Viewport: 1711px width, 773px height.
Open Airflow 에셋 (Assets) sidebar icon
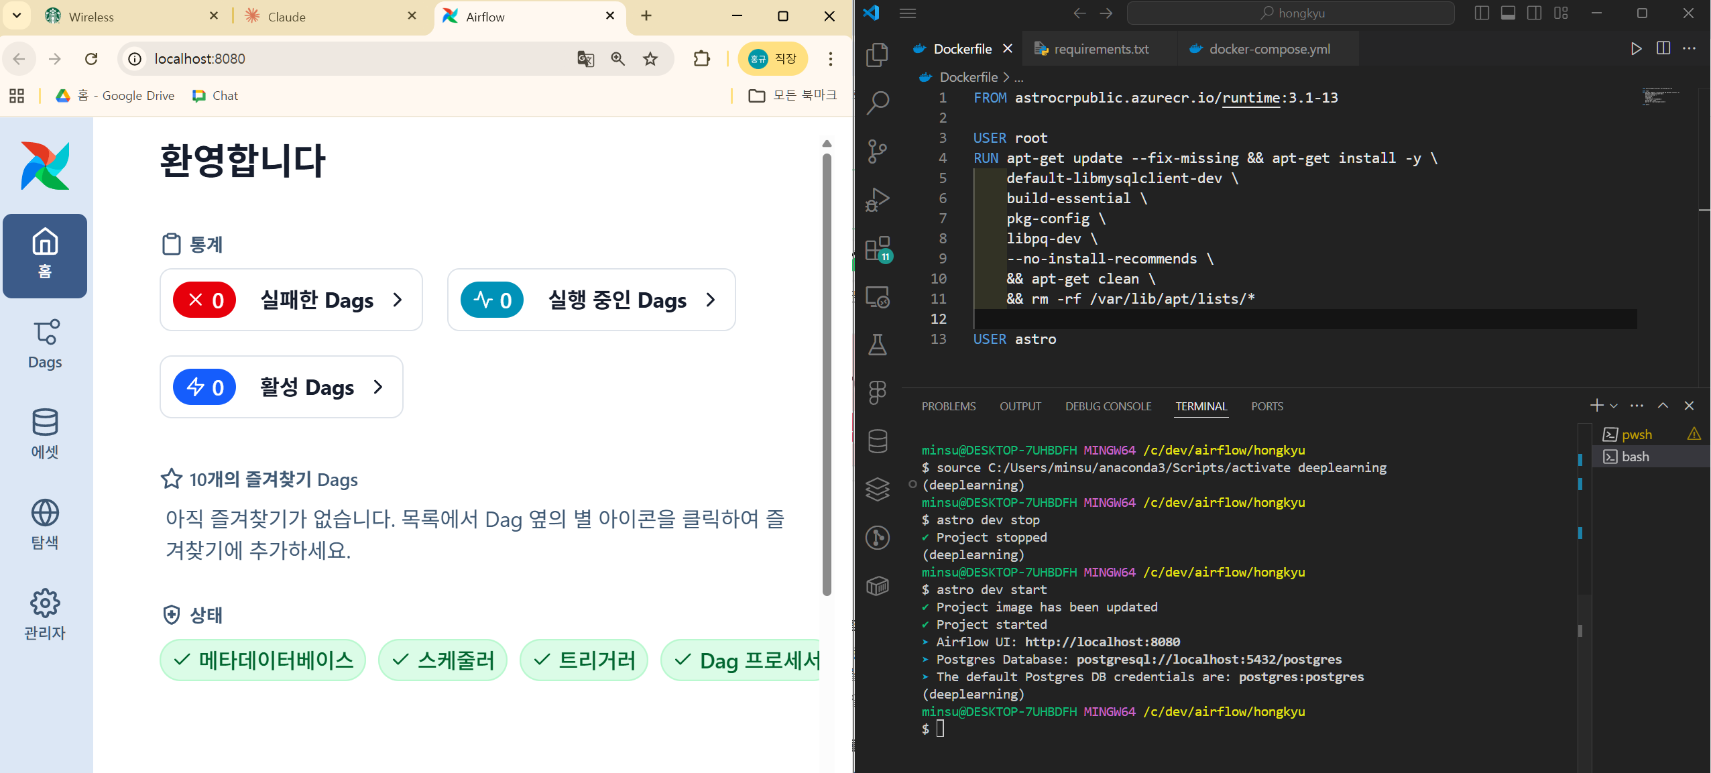coord(45,434)
